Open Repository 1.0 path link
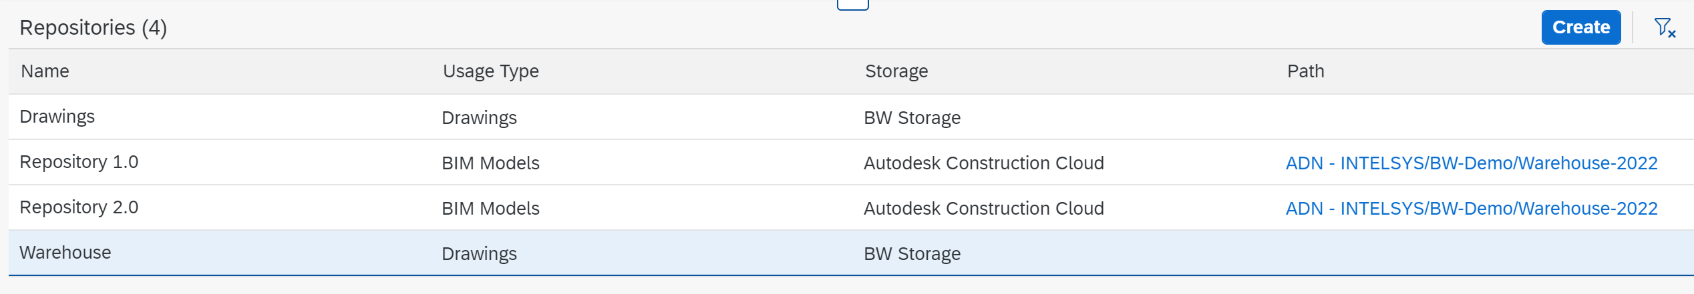 [x=1472, y=163]
